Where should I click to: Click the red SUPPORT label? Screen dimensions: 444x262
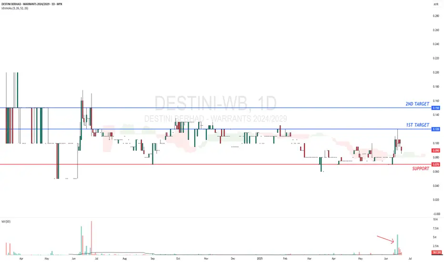point(421,169)
